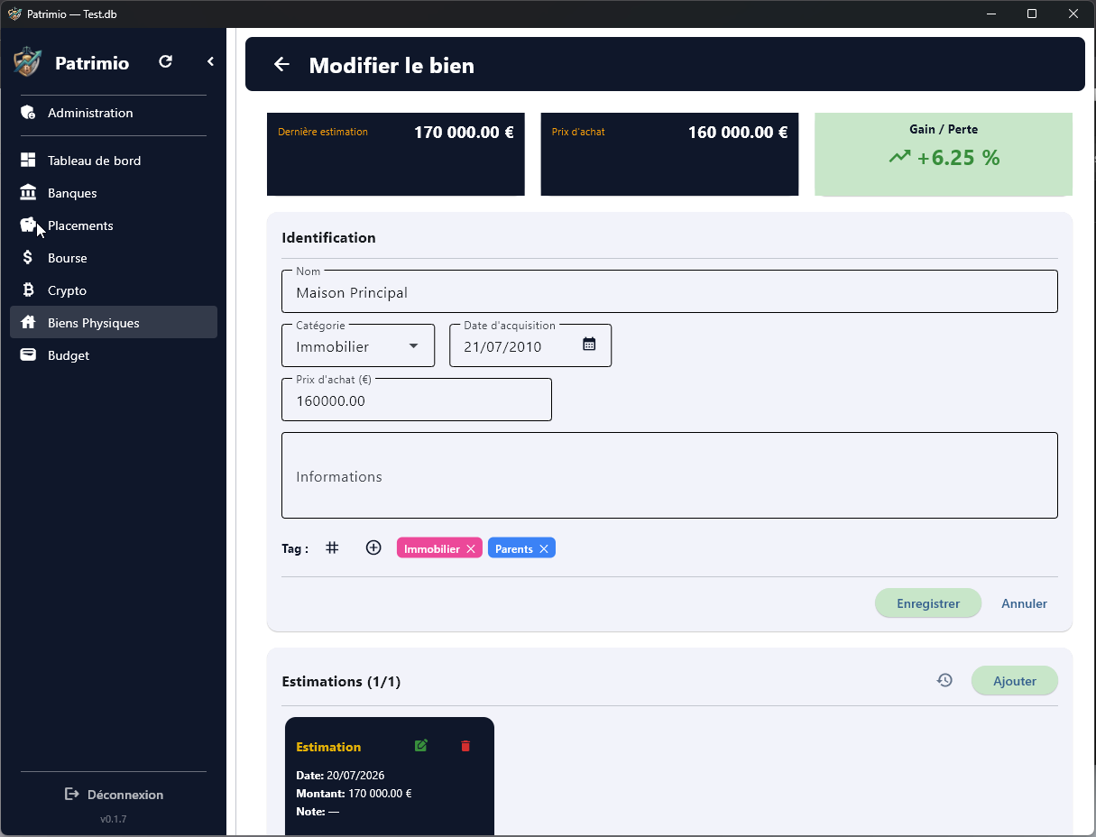The image size is (1096, 837).
Task: Open Tableau de bord page
Action: [114, 161]
